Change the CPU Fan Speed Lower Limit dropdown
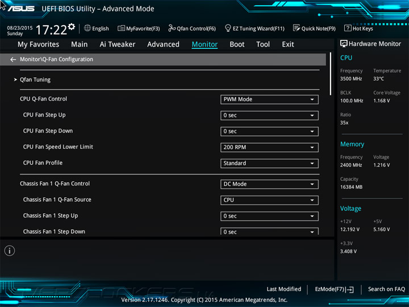 tap(269, 147)
